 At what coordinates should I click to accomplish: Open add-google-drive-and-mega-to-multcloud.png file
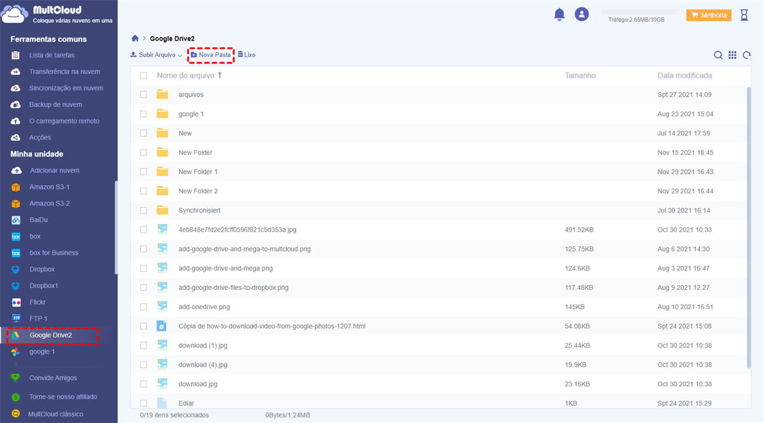(x=244, y=249)
